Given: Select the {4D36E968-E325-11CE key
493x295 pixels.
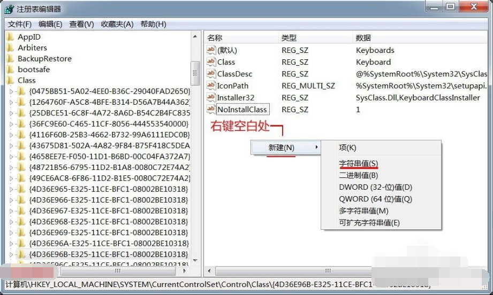Looking at the screenshot, I should click(109, 222).
